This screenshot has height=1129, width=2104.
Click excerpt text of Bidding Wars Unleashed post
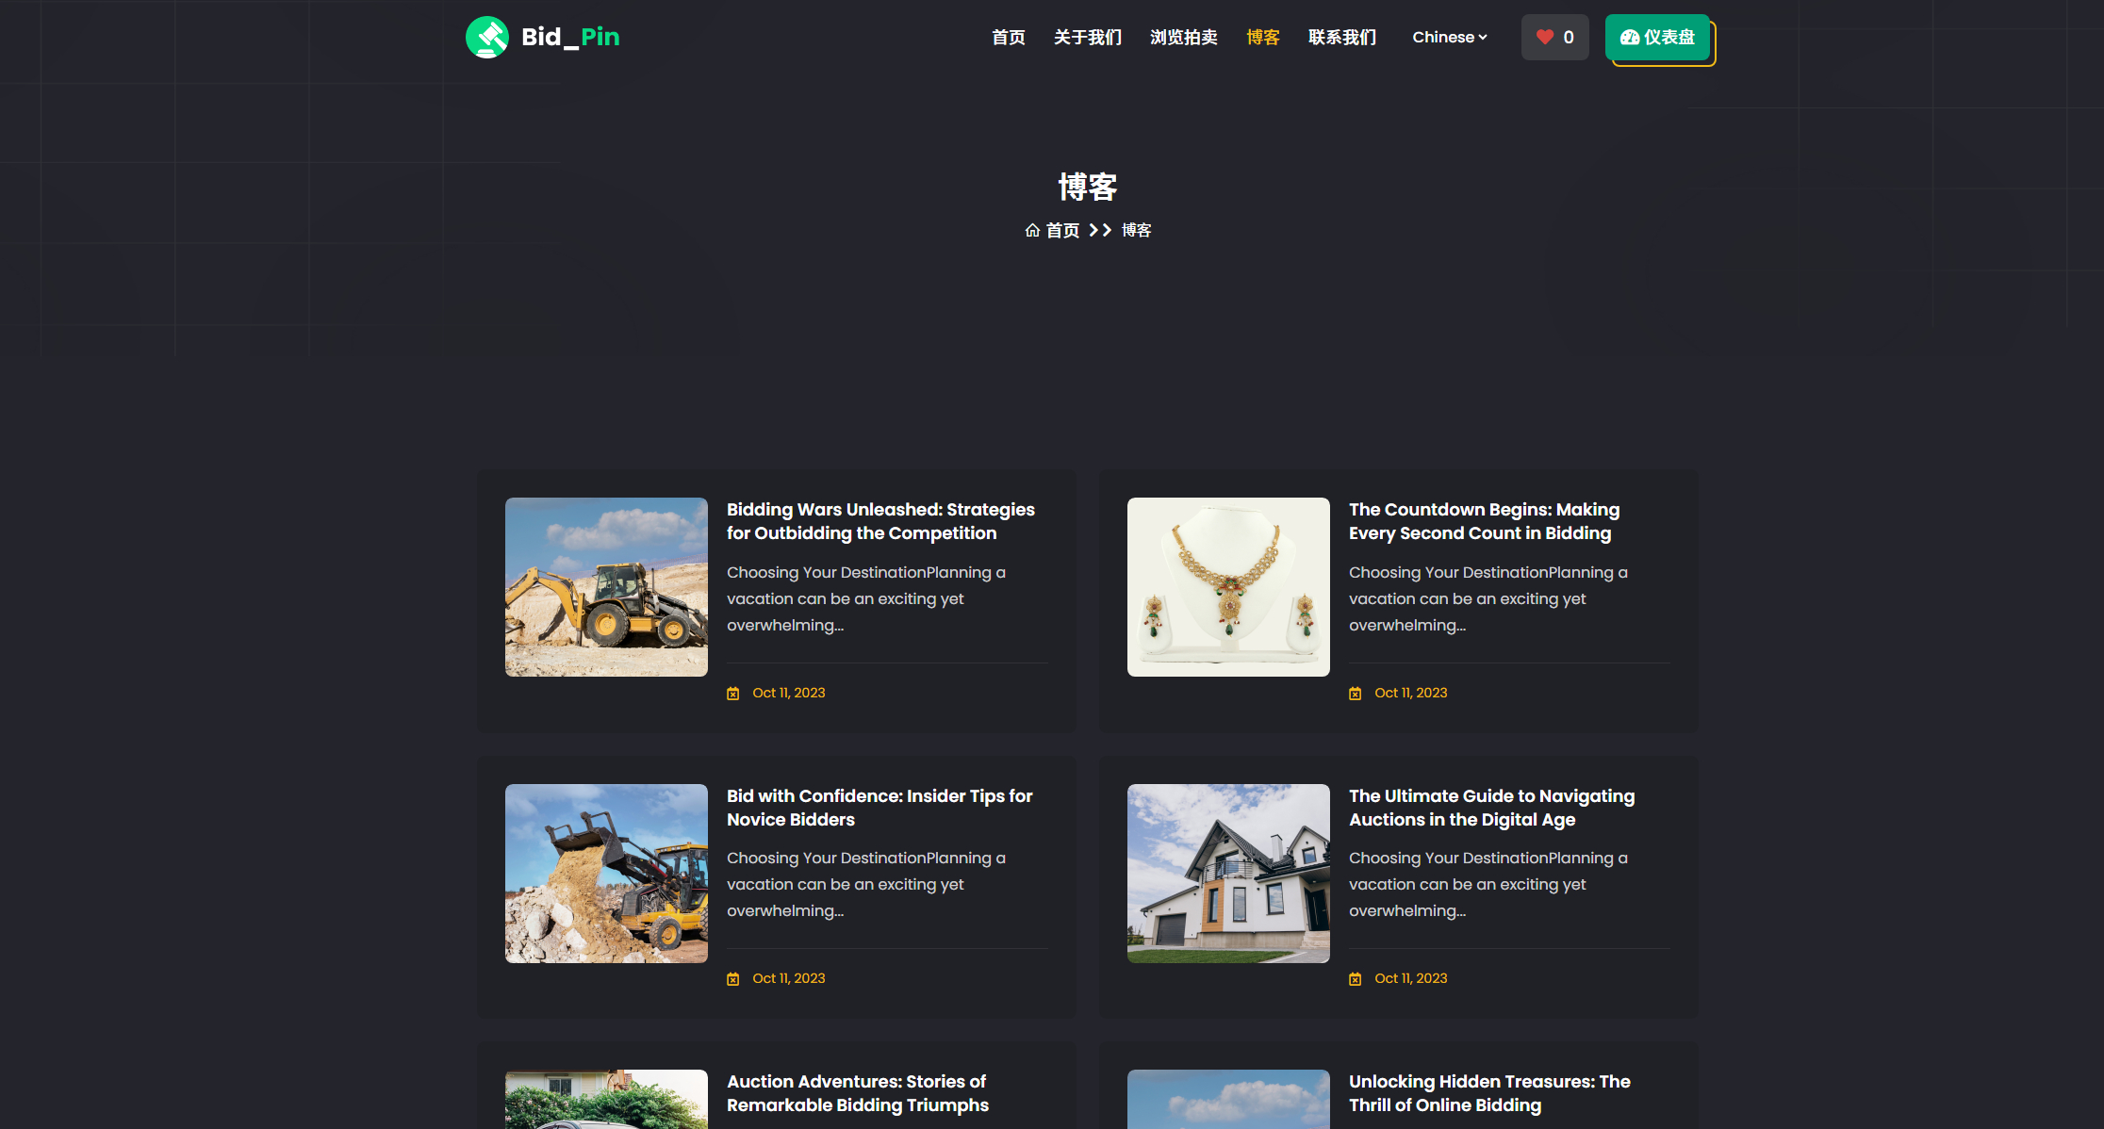866,598
